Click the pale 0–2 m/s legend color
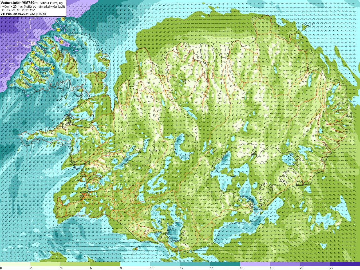The image size is (360, 270). click(15, 264)
